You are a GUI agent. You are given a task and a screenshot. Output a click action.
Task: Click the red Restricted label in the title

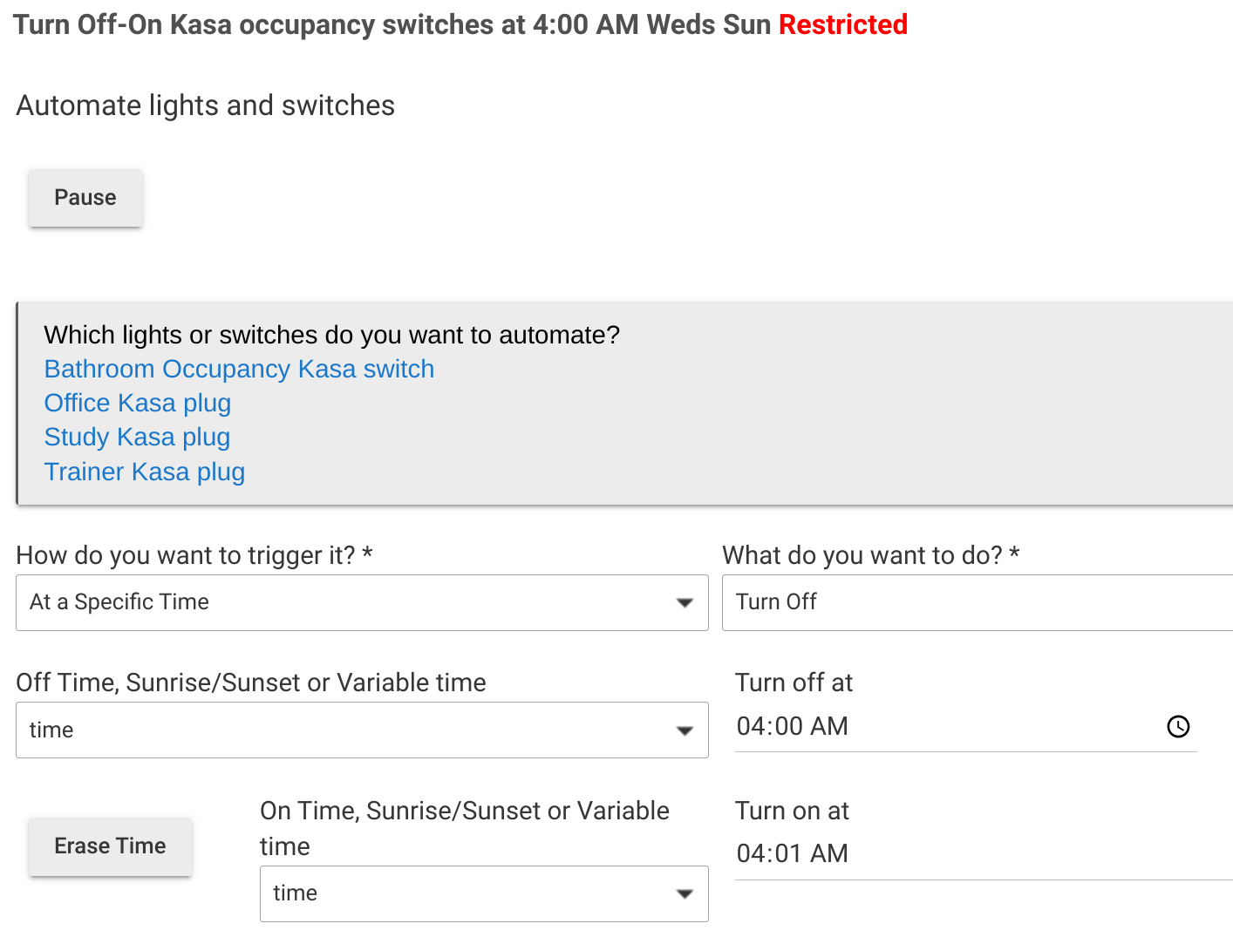click(x=843, y=24)
